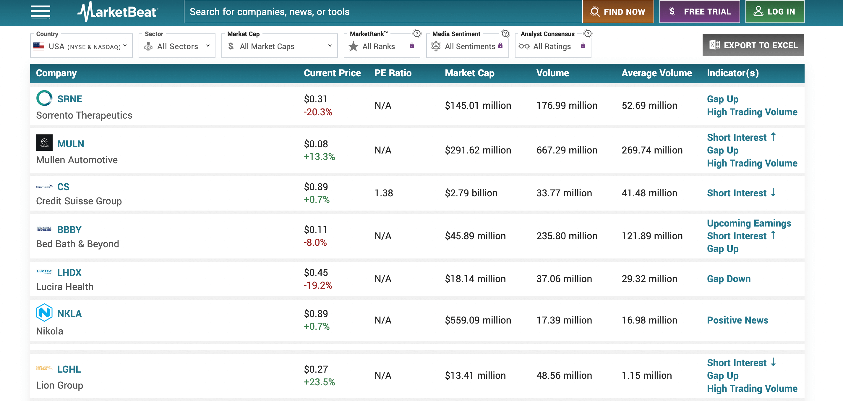Click Upcoming Earnings indicator for BBBY
843x401 pixels.
point(749,223)
